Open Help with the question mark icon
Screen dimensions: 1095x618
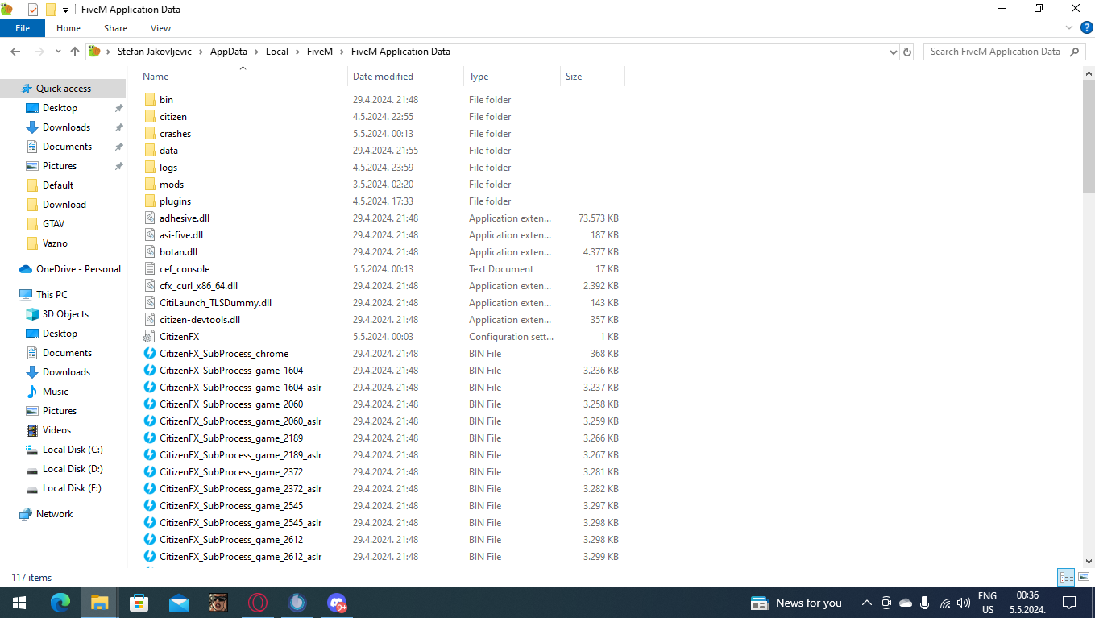pyautogui.click(x=1086, y=28)
